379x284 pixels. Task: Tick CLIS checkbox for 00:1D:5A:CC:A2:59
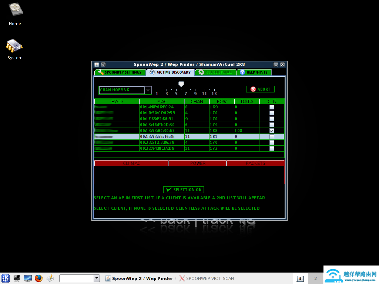[272, 113]
